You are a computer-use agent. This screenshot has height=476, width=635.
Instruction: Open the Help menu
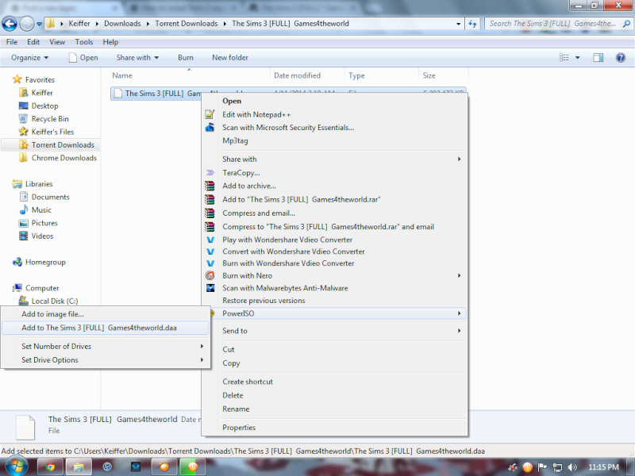tap(110, 42)
